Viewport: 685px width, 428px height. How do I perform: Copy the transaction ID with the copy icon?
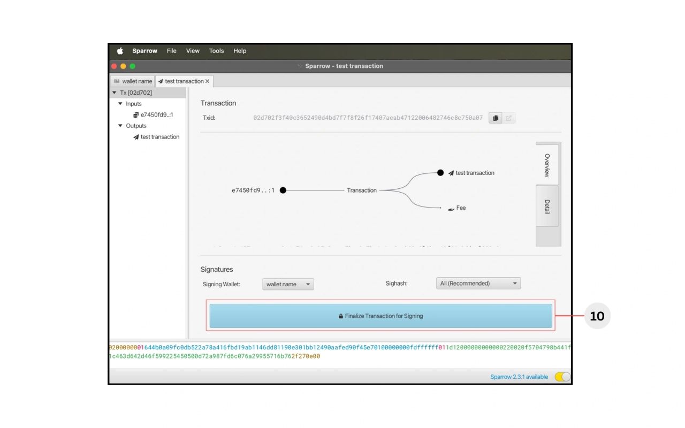496,118
